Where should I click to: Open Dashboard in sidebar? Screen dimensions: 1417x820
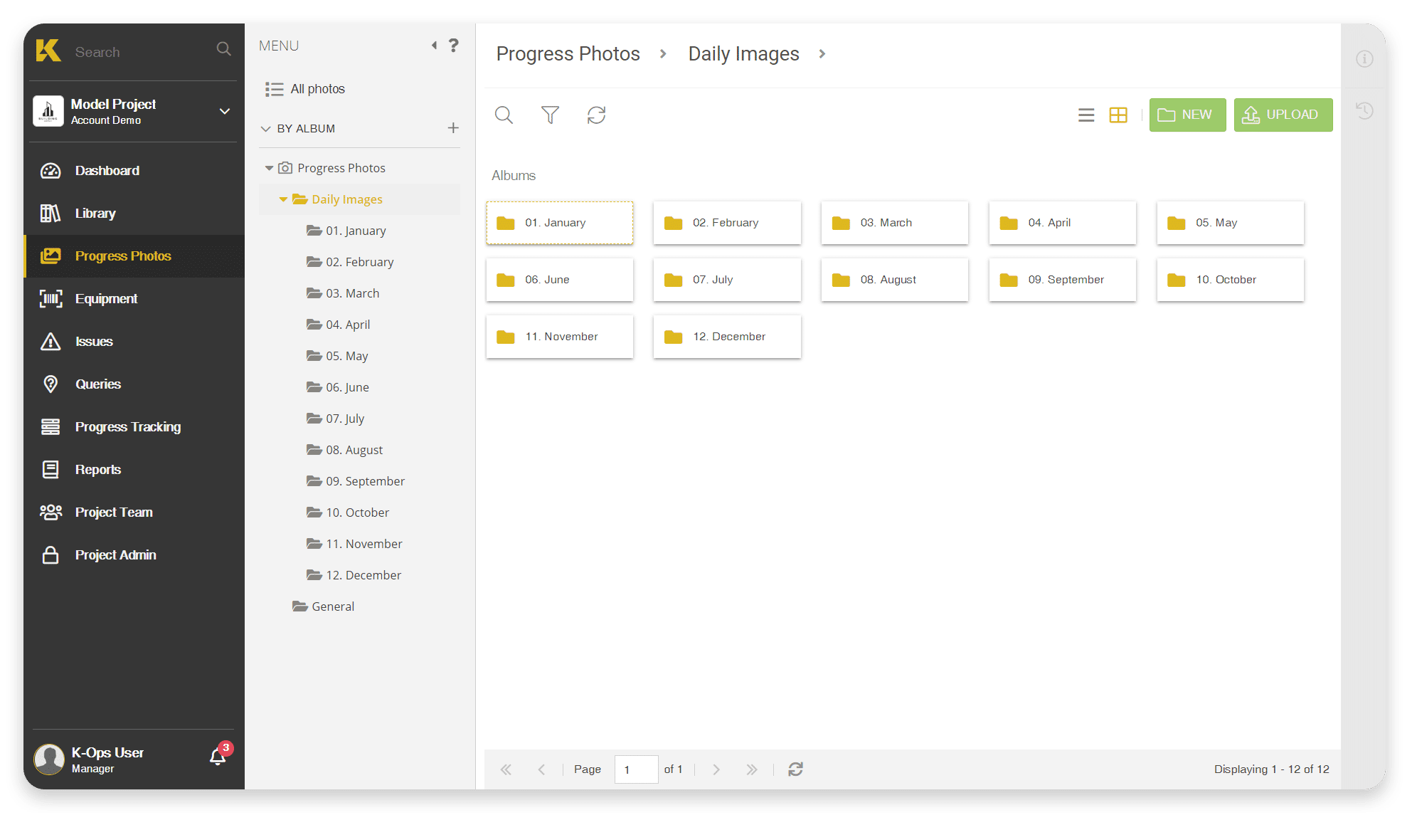tap(134, 171)
